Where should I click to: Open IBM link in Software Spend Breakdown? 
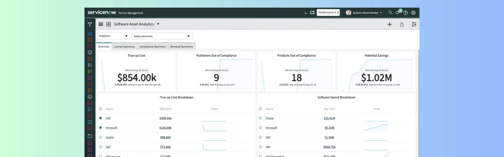coord(268,147)
